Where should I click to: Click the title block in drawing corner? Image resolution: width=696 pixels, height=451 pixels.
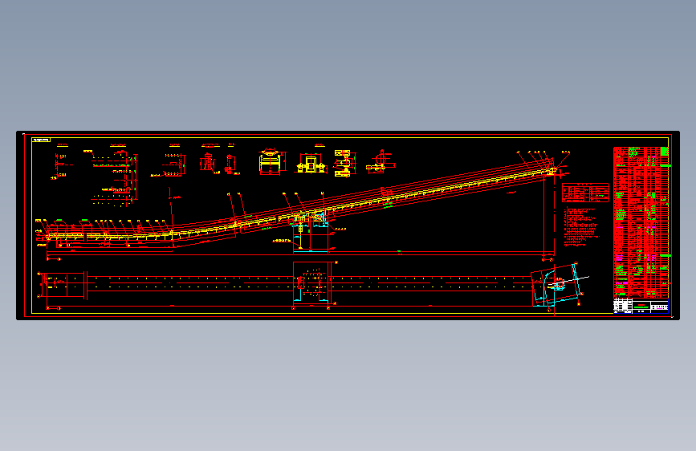tap(641, 306)
